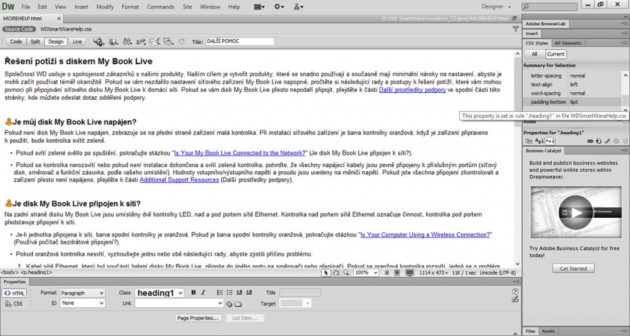Choose the mobile size window icon

coord(386,273)
